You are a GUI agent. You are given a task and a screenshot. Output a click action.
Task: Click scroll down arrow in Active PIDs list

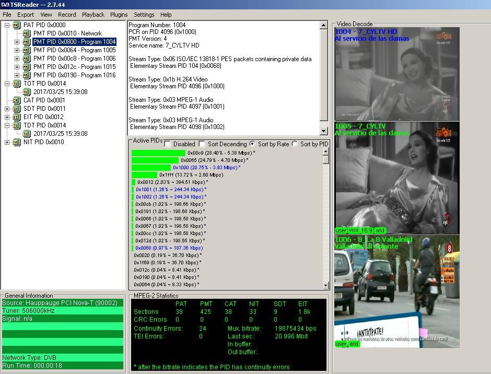[x=325, y=285]
